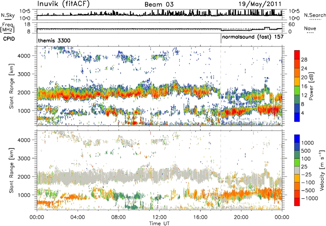Image resolution: width=326 pixels, height=226 pixels.
Task: Click the '500' label on Velocity color bar
Action: 306,151
